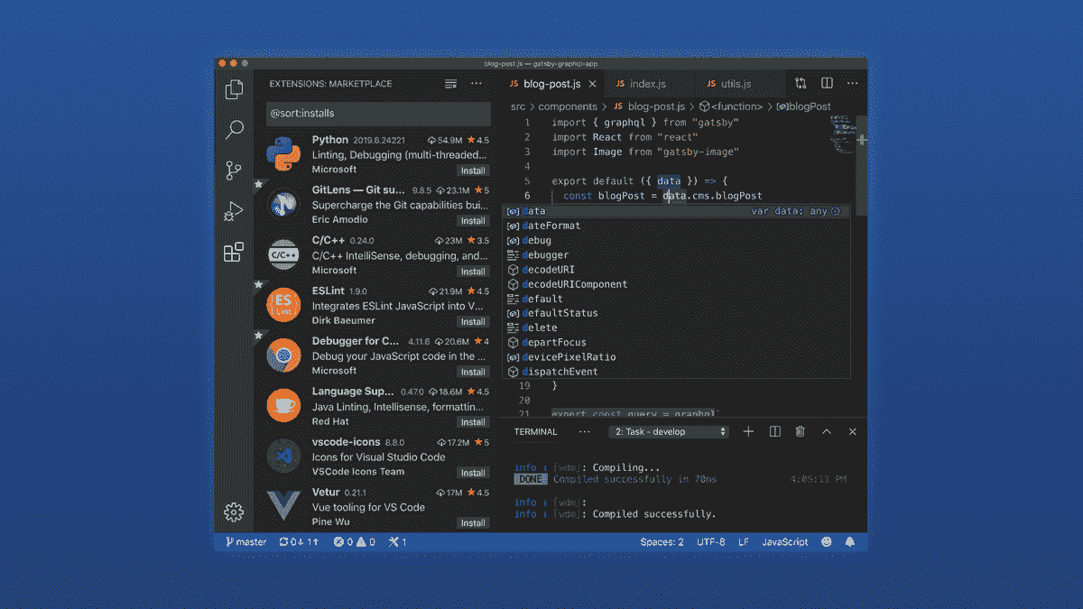1083x609 pixels.
Task: Change language mode from JavaScript in status bar
Action: (784, 541)
